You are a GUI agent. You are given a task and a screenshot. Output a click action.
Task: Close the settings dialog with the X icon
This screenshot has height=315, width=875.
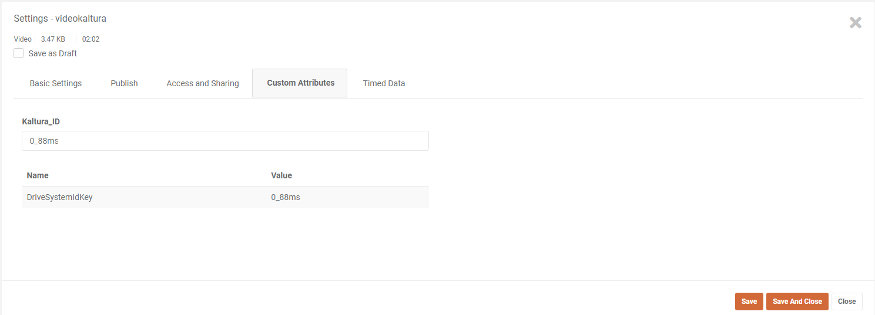[855, 23]
